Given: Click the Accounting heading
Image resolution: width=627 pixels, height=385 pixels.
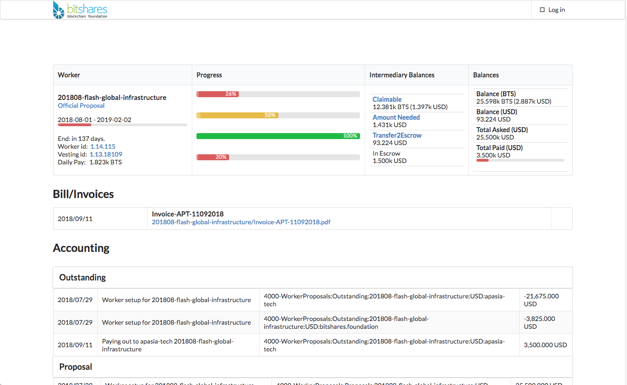Looking at the screenshot, I should tap(81, 248).
